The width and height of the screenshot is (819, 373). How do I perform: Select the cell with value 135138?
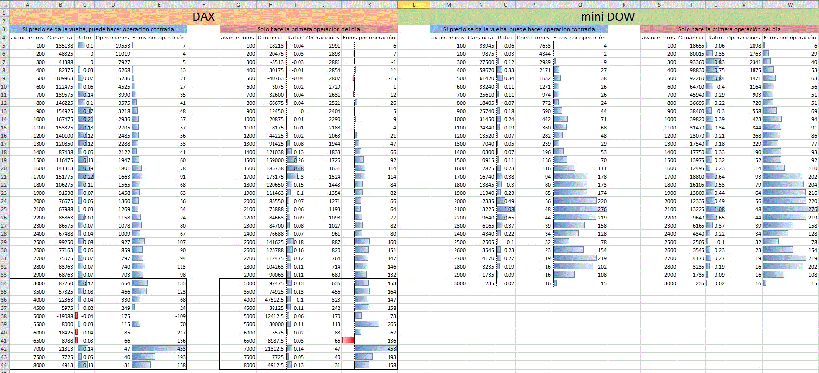click(61, 46)
